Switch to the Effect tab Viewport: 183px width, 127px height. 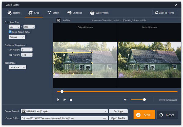tap(53, 13)
